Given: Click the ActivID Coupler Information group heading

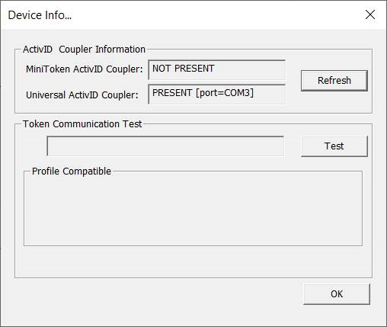Looking at the screenshot, I should pyautogui.click(x=84, y=50).
